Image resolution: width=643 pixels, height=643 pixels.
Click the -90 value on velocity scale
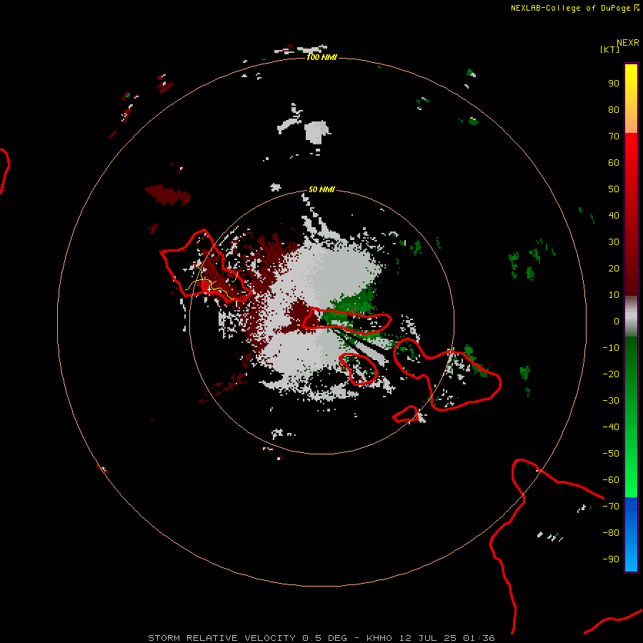[x=611, y=559]
